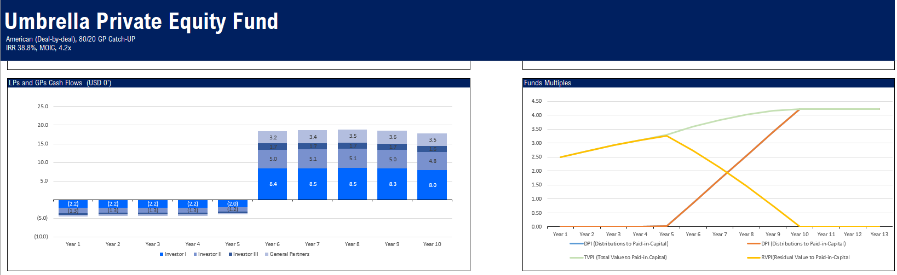Select the Investor III legend entry
The height and width of the screenshot is (275, 897).
tap(243, 254)
